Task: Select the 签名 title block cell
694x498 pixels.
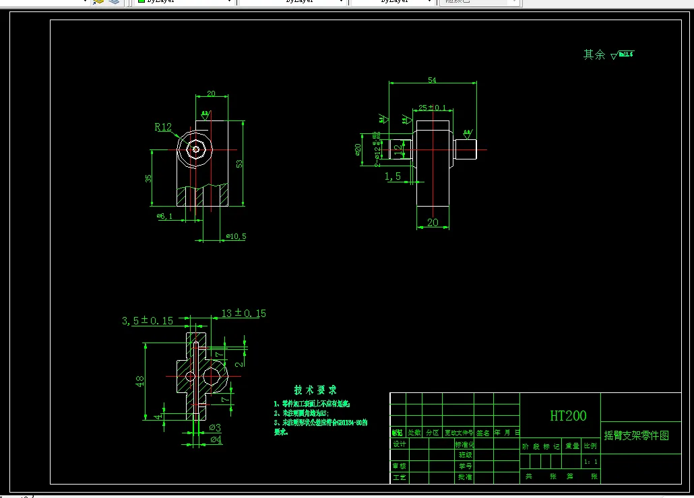Action: coord(483,433)
